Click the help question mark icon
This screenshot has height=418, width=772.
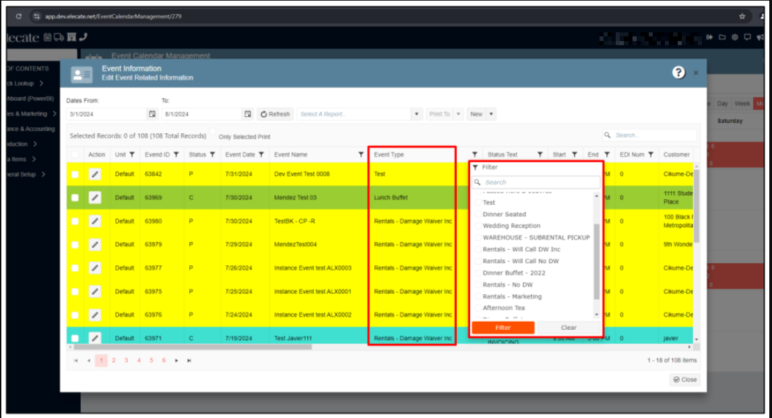(x=678, y=73)
